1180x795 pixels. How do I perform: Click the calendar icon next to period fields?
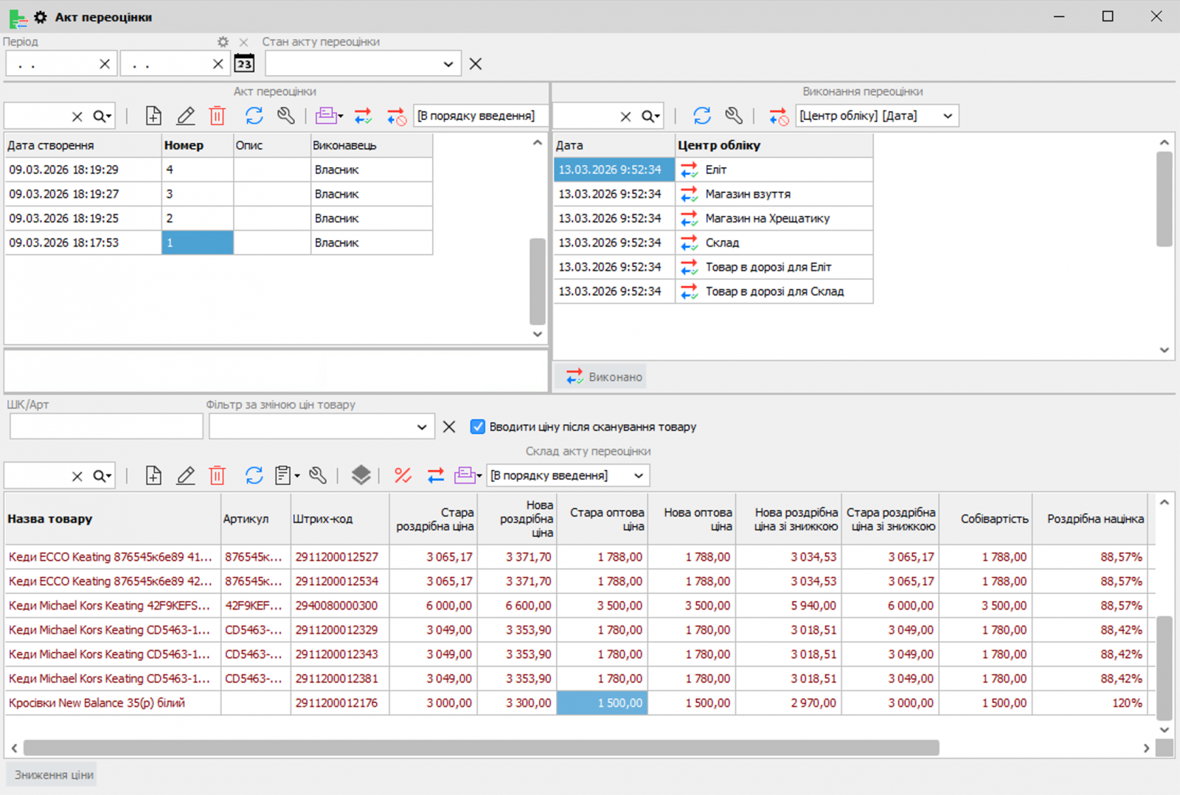(x=244, y=64)
